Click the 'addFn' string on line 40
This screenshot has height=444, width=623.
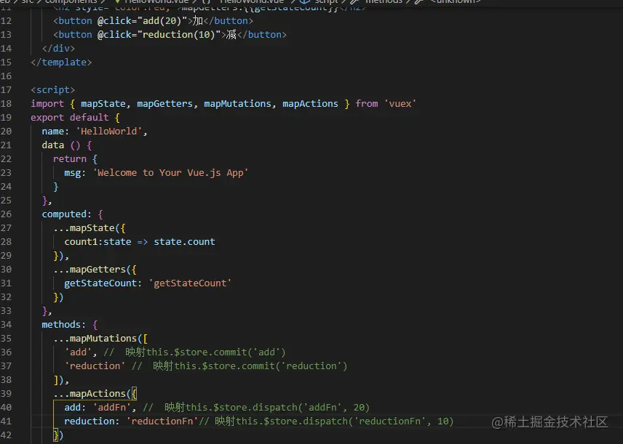112,408
